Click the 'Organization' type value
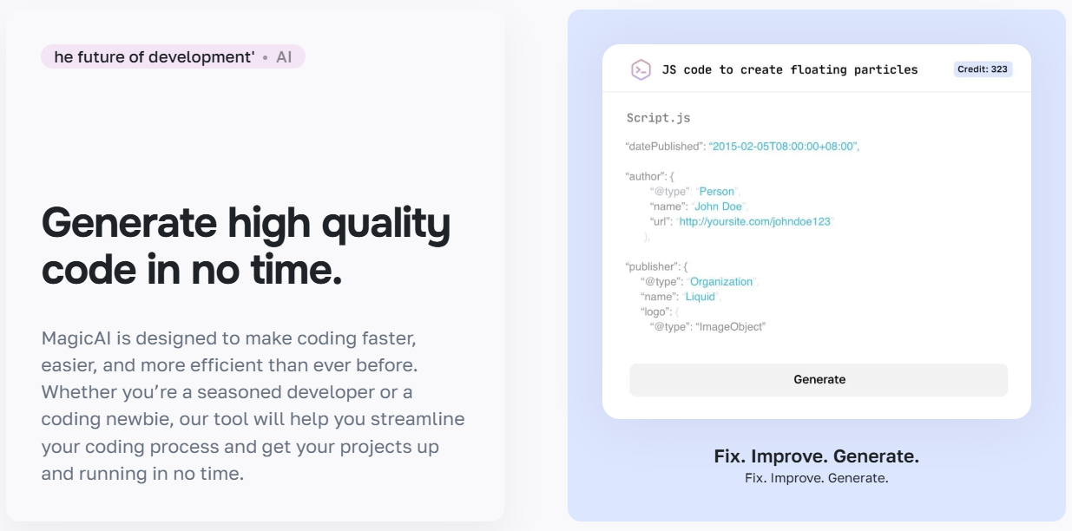 [721, 282]
